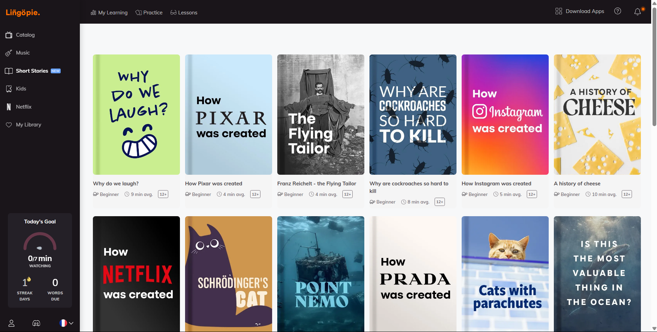Open 'Cats with parachutes' book cover
The height and width of the screenshot is (332, 657).
coord(505,274)
